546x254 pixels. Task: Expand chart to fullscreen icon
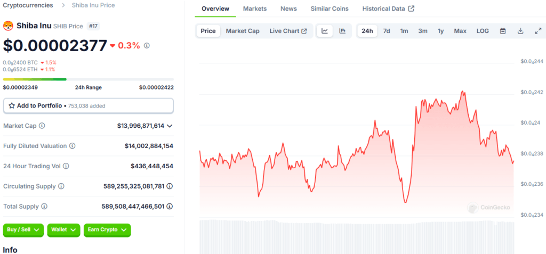[538, 31]
